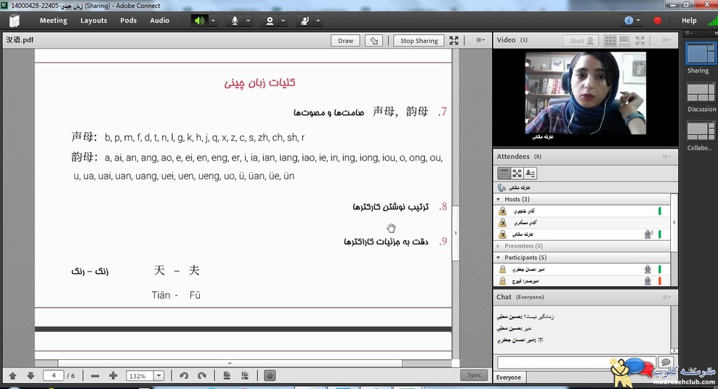
Task: Expand microphone options dropdown arrow
Action: pos(249,20)
